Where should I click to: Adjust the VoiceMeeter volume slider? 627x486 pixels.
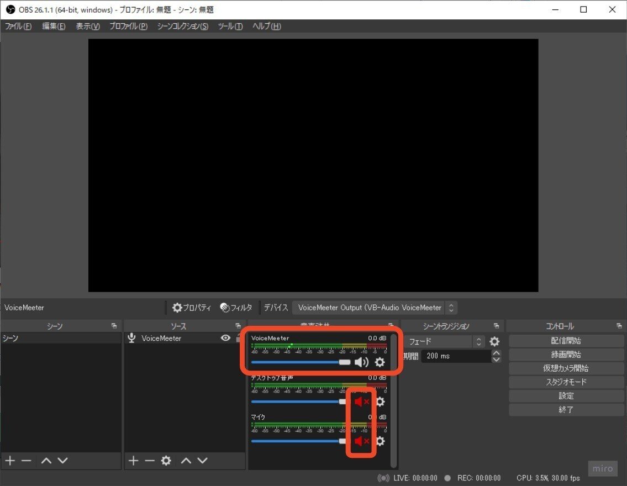301,362
